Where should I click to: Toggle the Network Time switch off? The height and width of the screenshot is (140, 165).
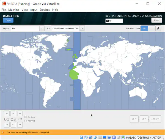[x=148, y=28]
